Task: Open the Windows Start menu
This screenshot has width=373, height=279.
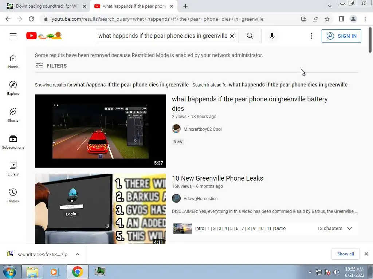Action: [x=9, y=272]
